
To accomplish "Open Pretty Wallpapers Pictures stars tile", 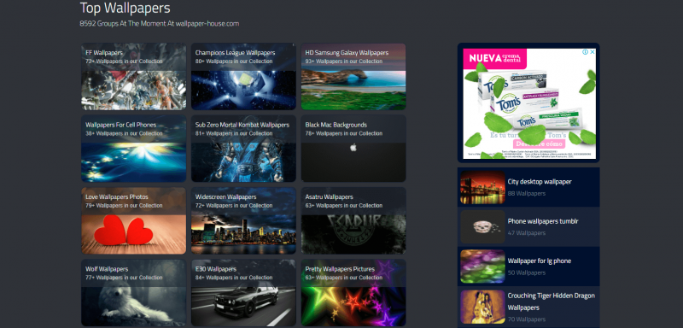I will pyautogui.click(x=353, y=293).
